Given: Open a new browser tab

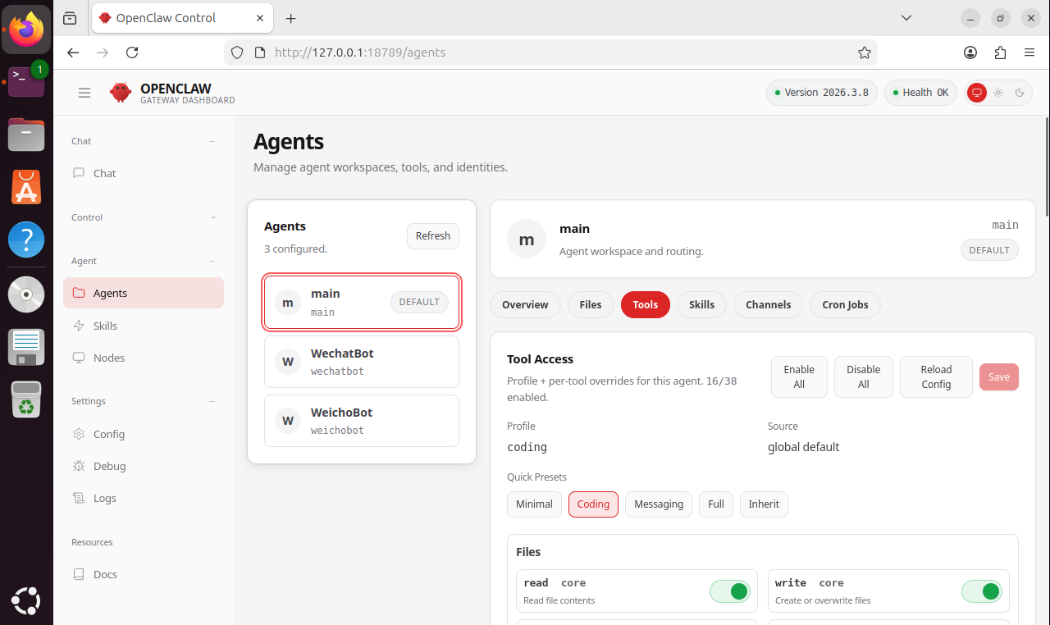Looking at the screenshot, I should (x=290, y=18).
